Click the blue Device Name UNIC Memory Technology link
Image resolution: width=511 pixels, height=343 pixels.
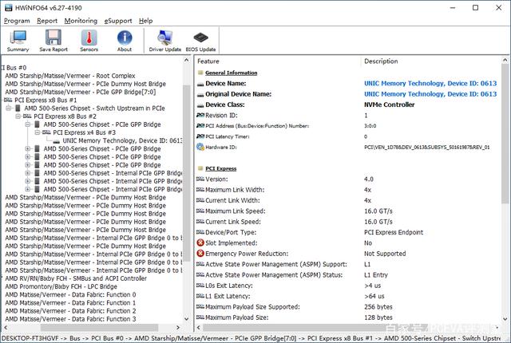tap(430, 84)
